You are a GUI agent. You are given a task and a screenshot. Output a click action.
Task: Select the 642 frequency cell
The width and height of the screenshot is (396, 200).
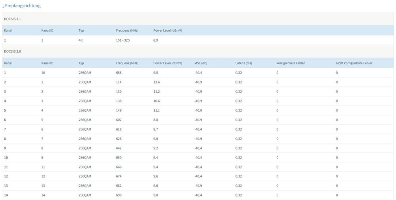pyautogui.click(x=119, y=148)
